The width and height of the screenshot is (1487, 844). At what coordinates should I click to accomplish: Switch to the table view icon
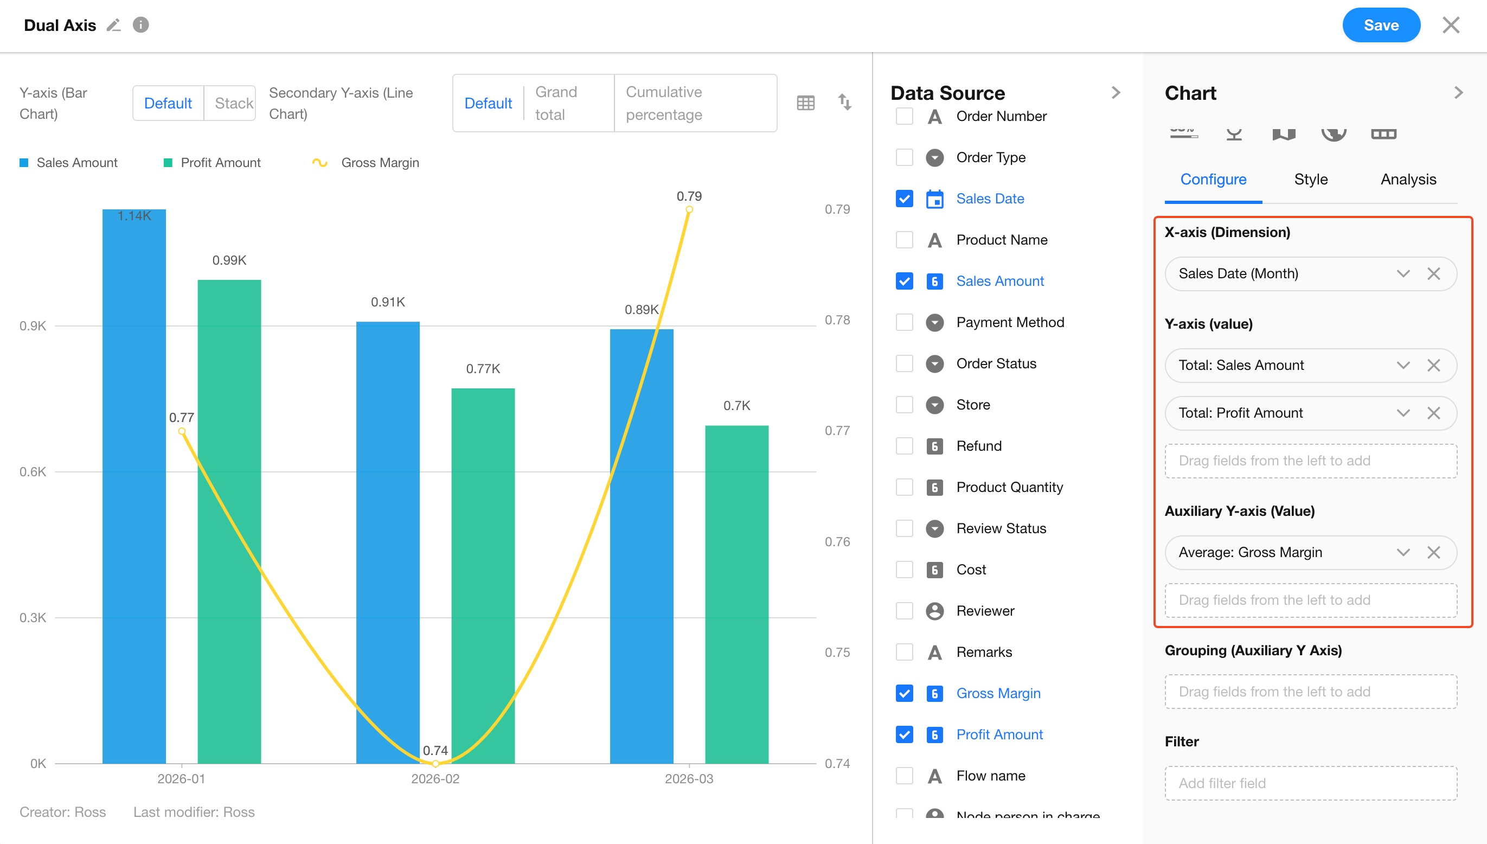(805, 103)
